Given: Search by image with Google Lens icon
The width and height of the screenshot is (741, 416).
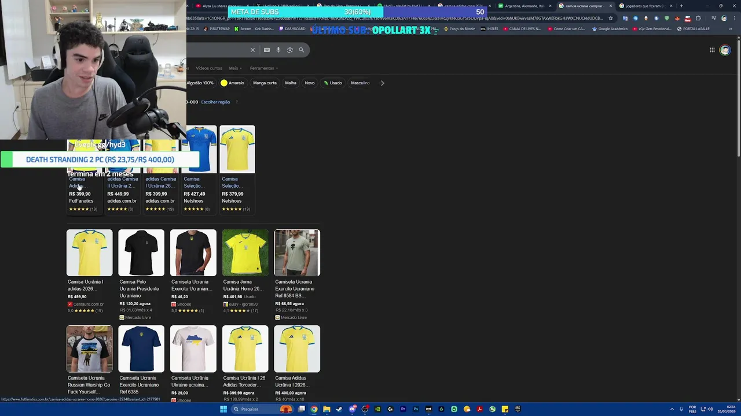Looking at the screenshot, I should pyautogui.click(x=290, y=50).
